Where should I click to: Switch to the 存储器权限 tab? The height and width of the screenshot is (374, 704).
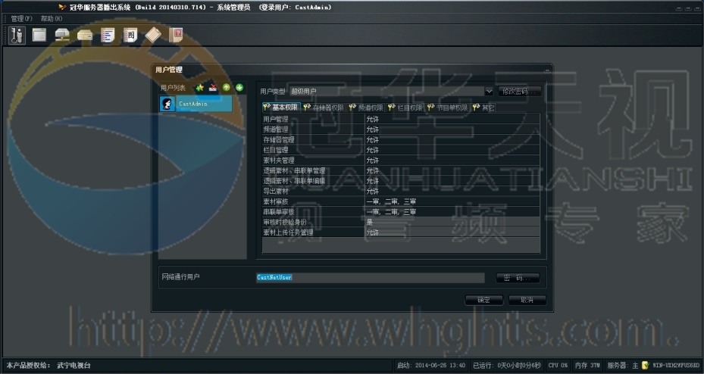point(324,108)
